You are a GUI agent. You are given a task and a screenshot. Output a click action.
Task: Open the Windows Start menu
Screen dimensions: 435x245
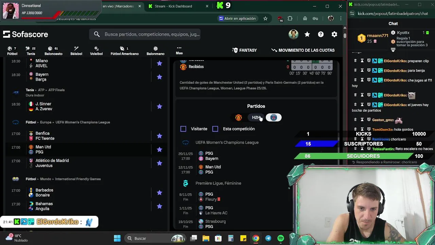pos(117,238)
